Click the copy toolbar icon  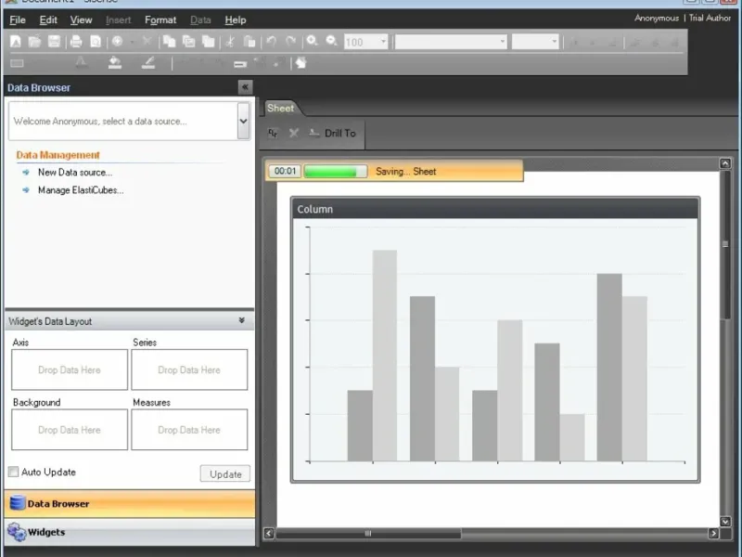[169, 42]
